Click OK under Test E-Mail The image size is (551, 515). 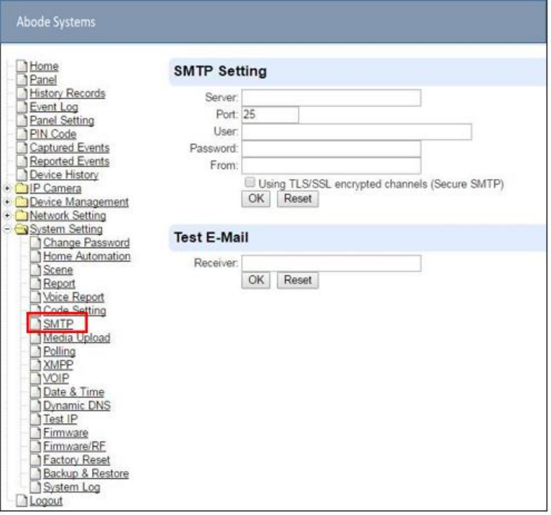click(256, 281)
